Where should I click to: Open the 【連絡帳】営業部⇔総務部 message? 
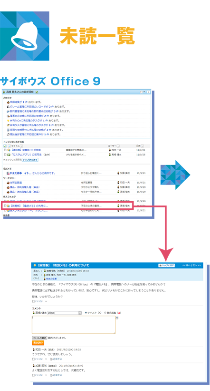(26, 150)
